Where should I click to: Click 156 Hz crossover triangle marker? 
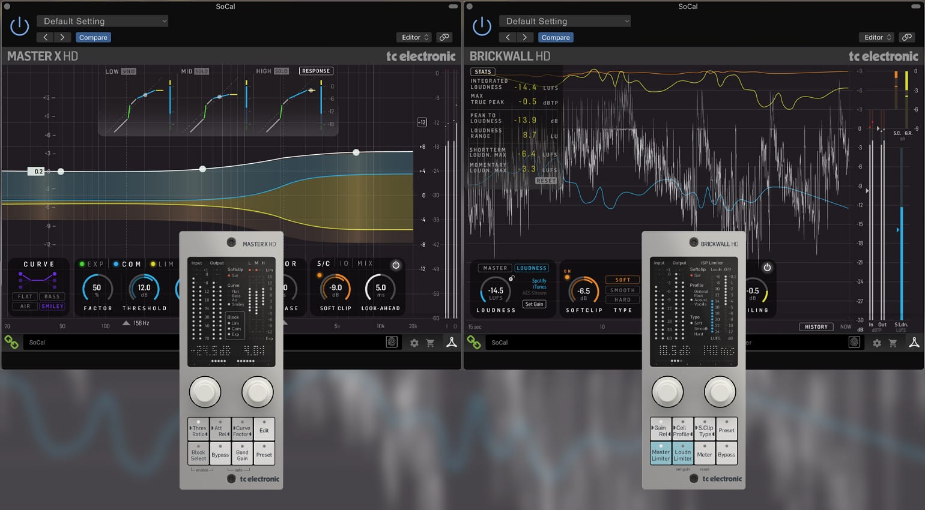[126, 323]
